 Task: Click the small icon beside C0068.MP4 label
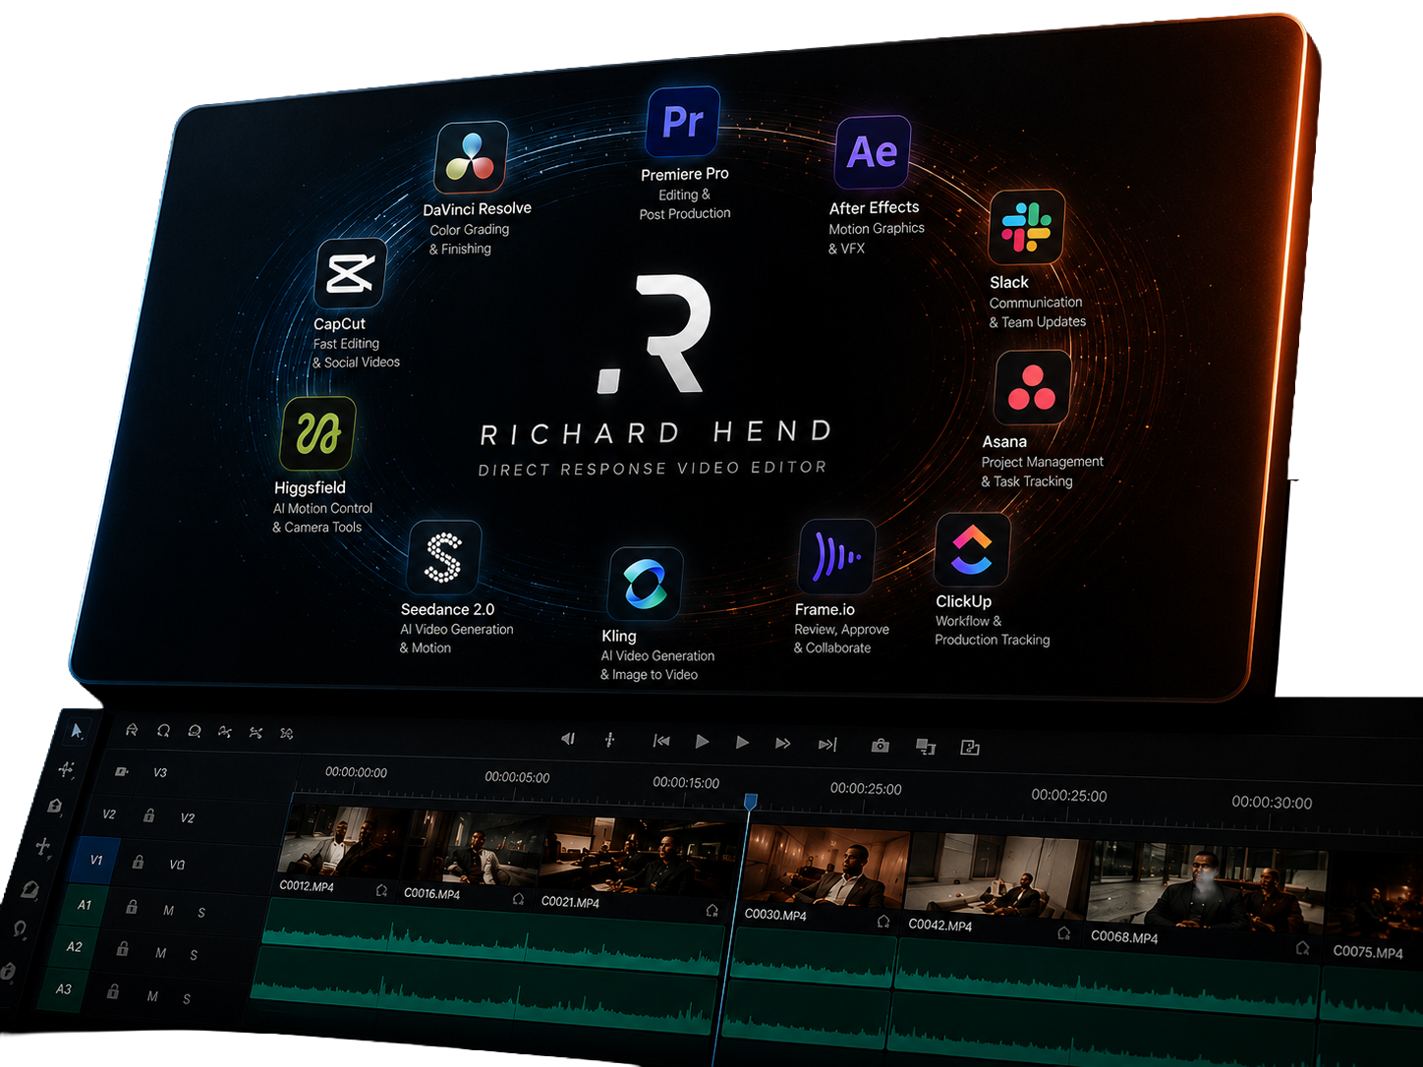coord(1303,947)
